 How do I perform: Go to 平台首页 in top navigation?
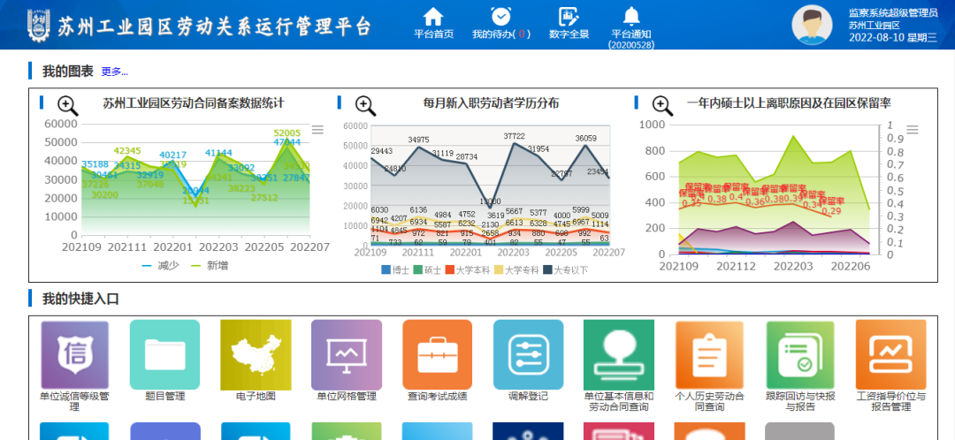coord(433,24)
